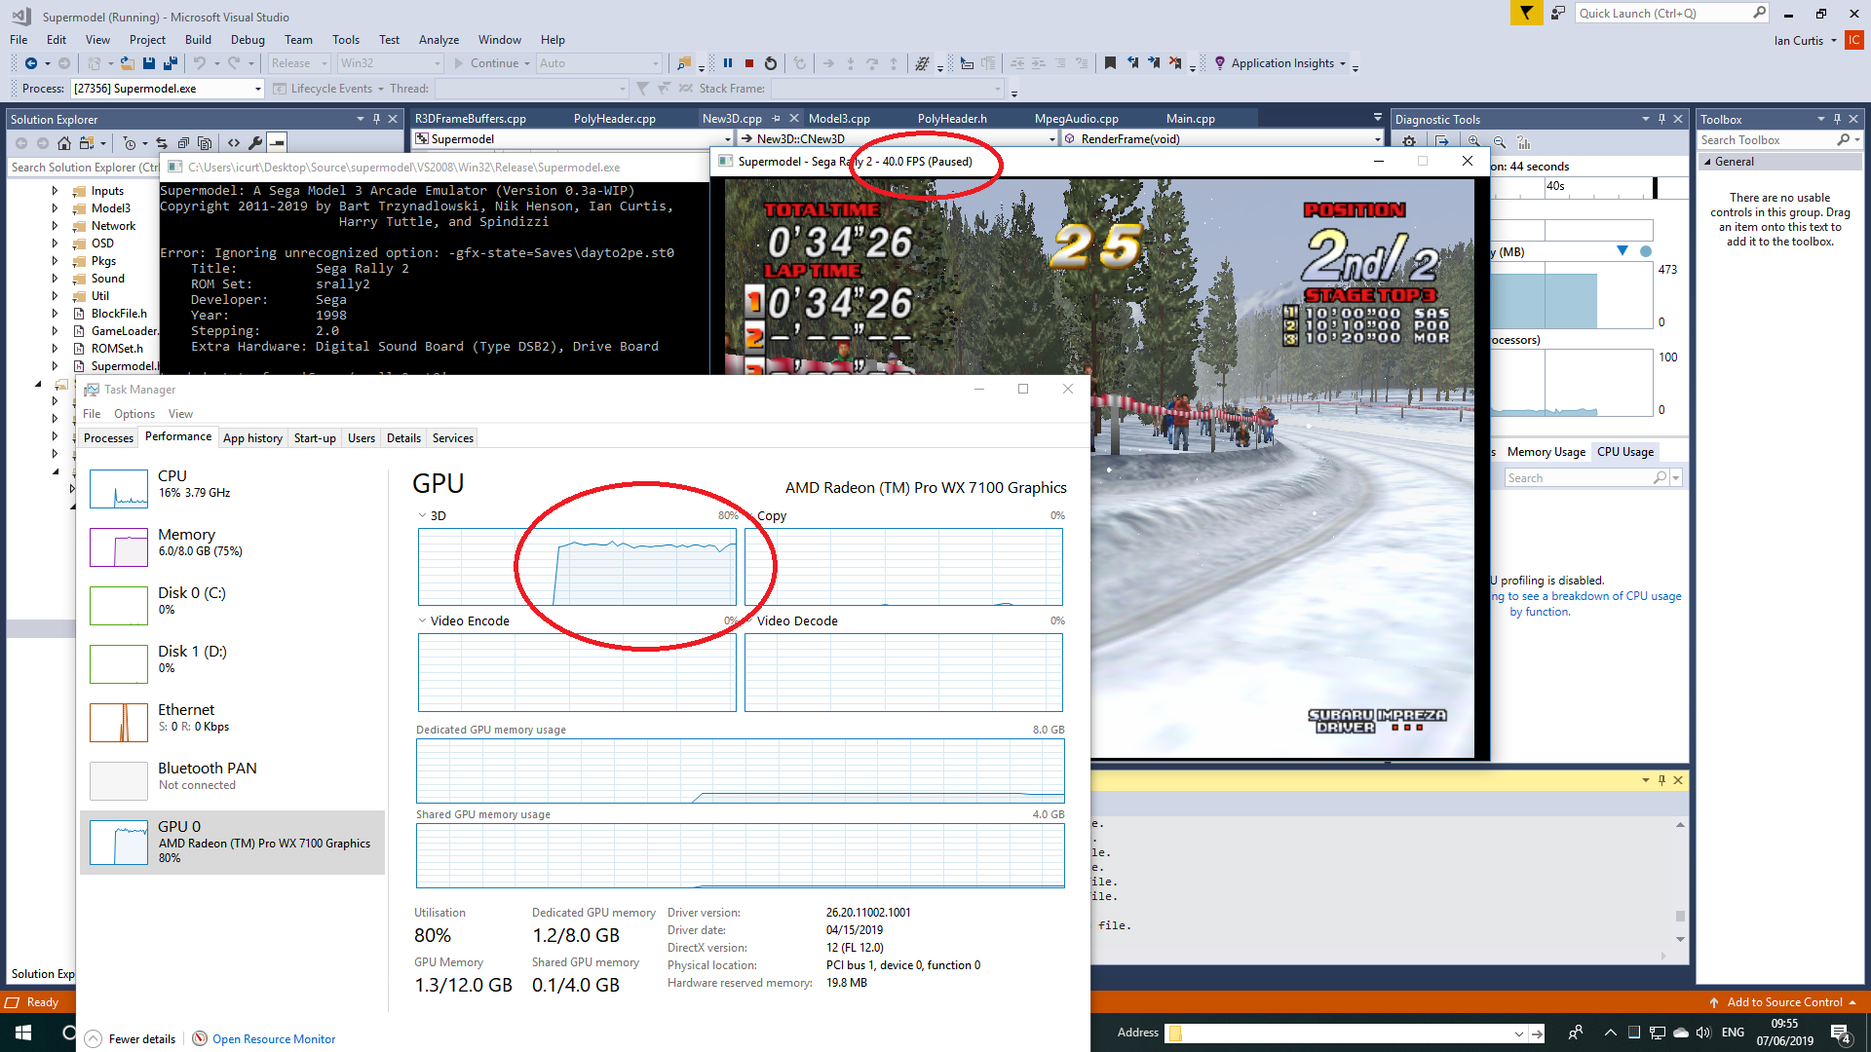Screen dimensions: 1871x1052
Task: Click Solution Explorer Collapse All icon
Action: point(183,143)
